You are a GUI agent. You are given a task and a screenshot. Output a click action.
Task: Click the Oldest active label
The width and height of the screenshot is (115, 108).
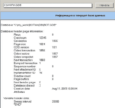click(x=22, y=54)
